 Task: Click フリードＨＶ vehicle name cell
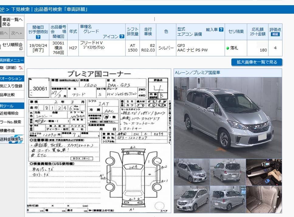pos(102,48)
